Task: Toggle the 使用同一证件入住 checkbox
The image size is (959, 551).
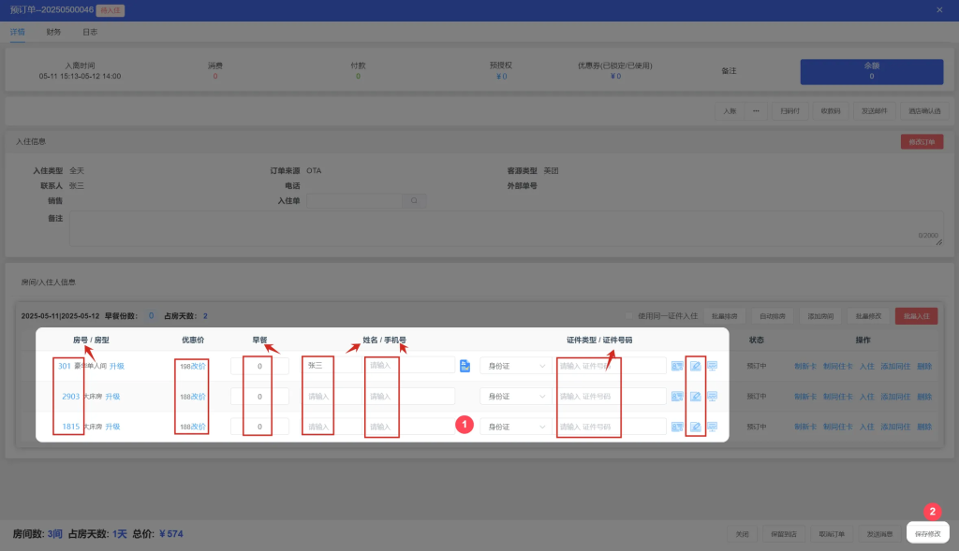Action: 630,316
